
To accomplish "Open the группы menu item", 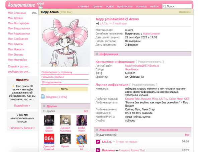I will click(97, 6).
